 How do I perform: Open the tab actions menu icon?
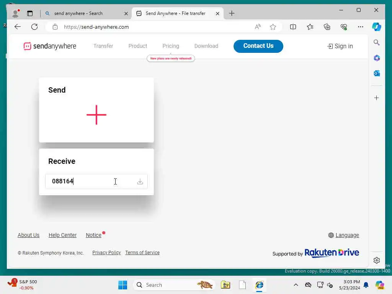(30, 13)
